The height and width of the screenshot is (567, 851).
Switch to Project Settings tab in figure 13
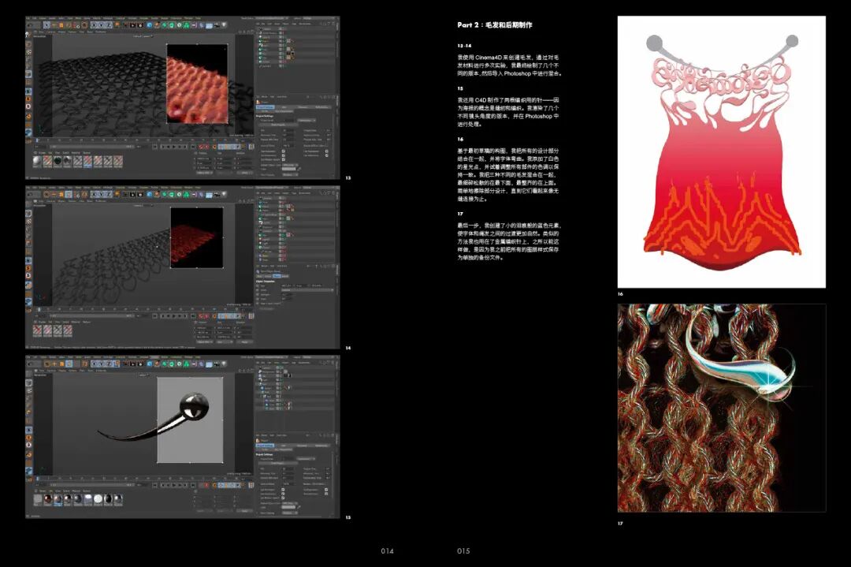[266, 107]
